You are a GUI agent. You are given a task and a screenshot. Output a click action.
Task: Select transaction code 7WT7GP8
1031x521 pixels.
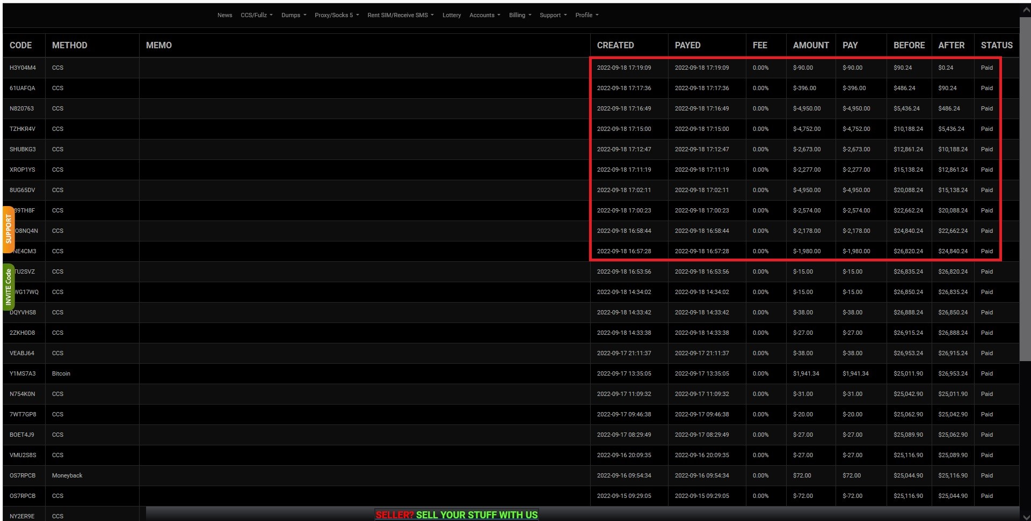pos(23,414)
